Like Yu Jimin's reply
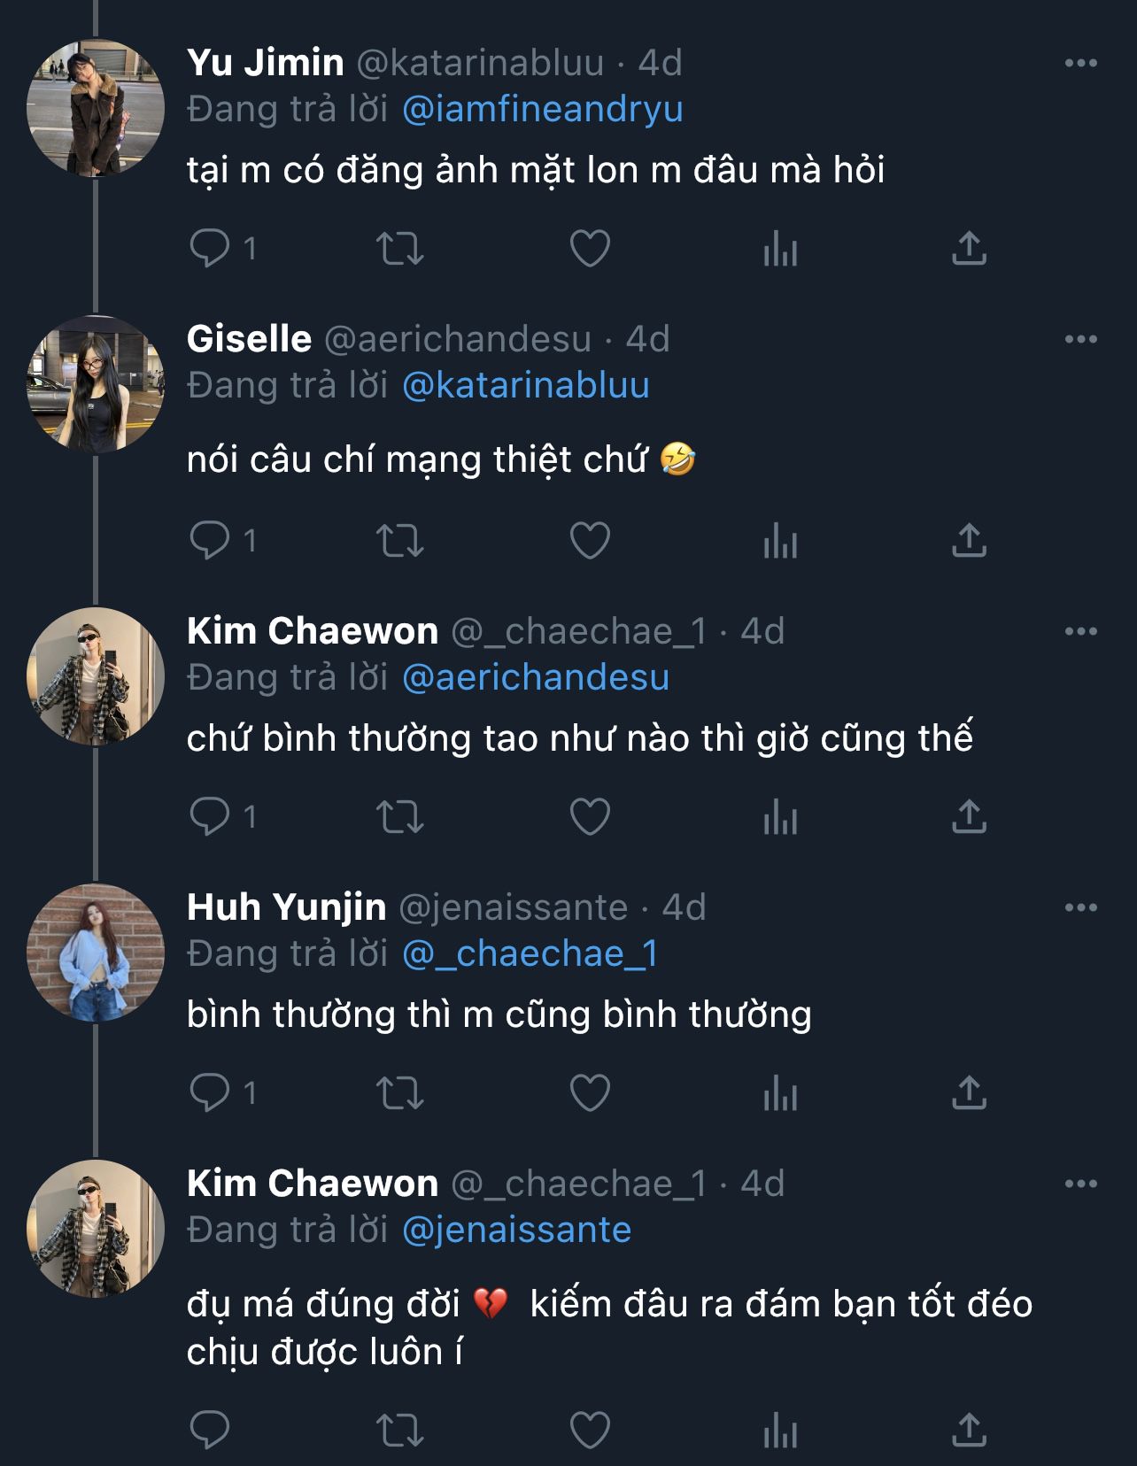The image size is (1137, 1466). click(590, 249)
